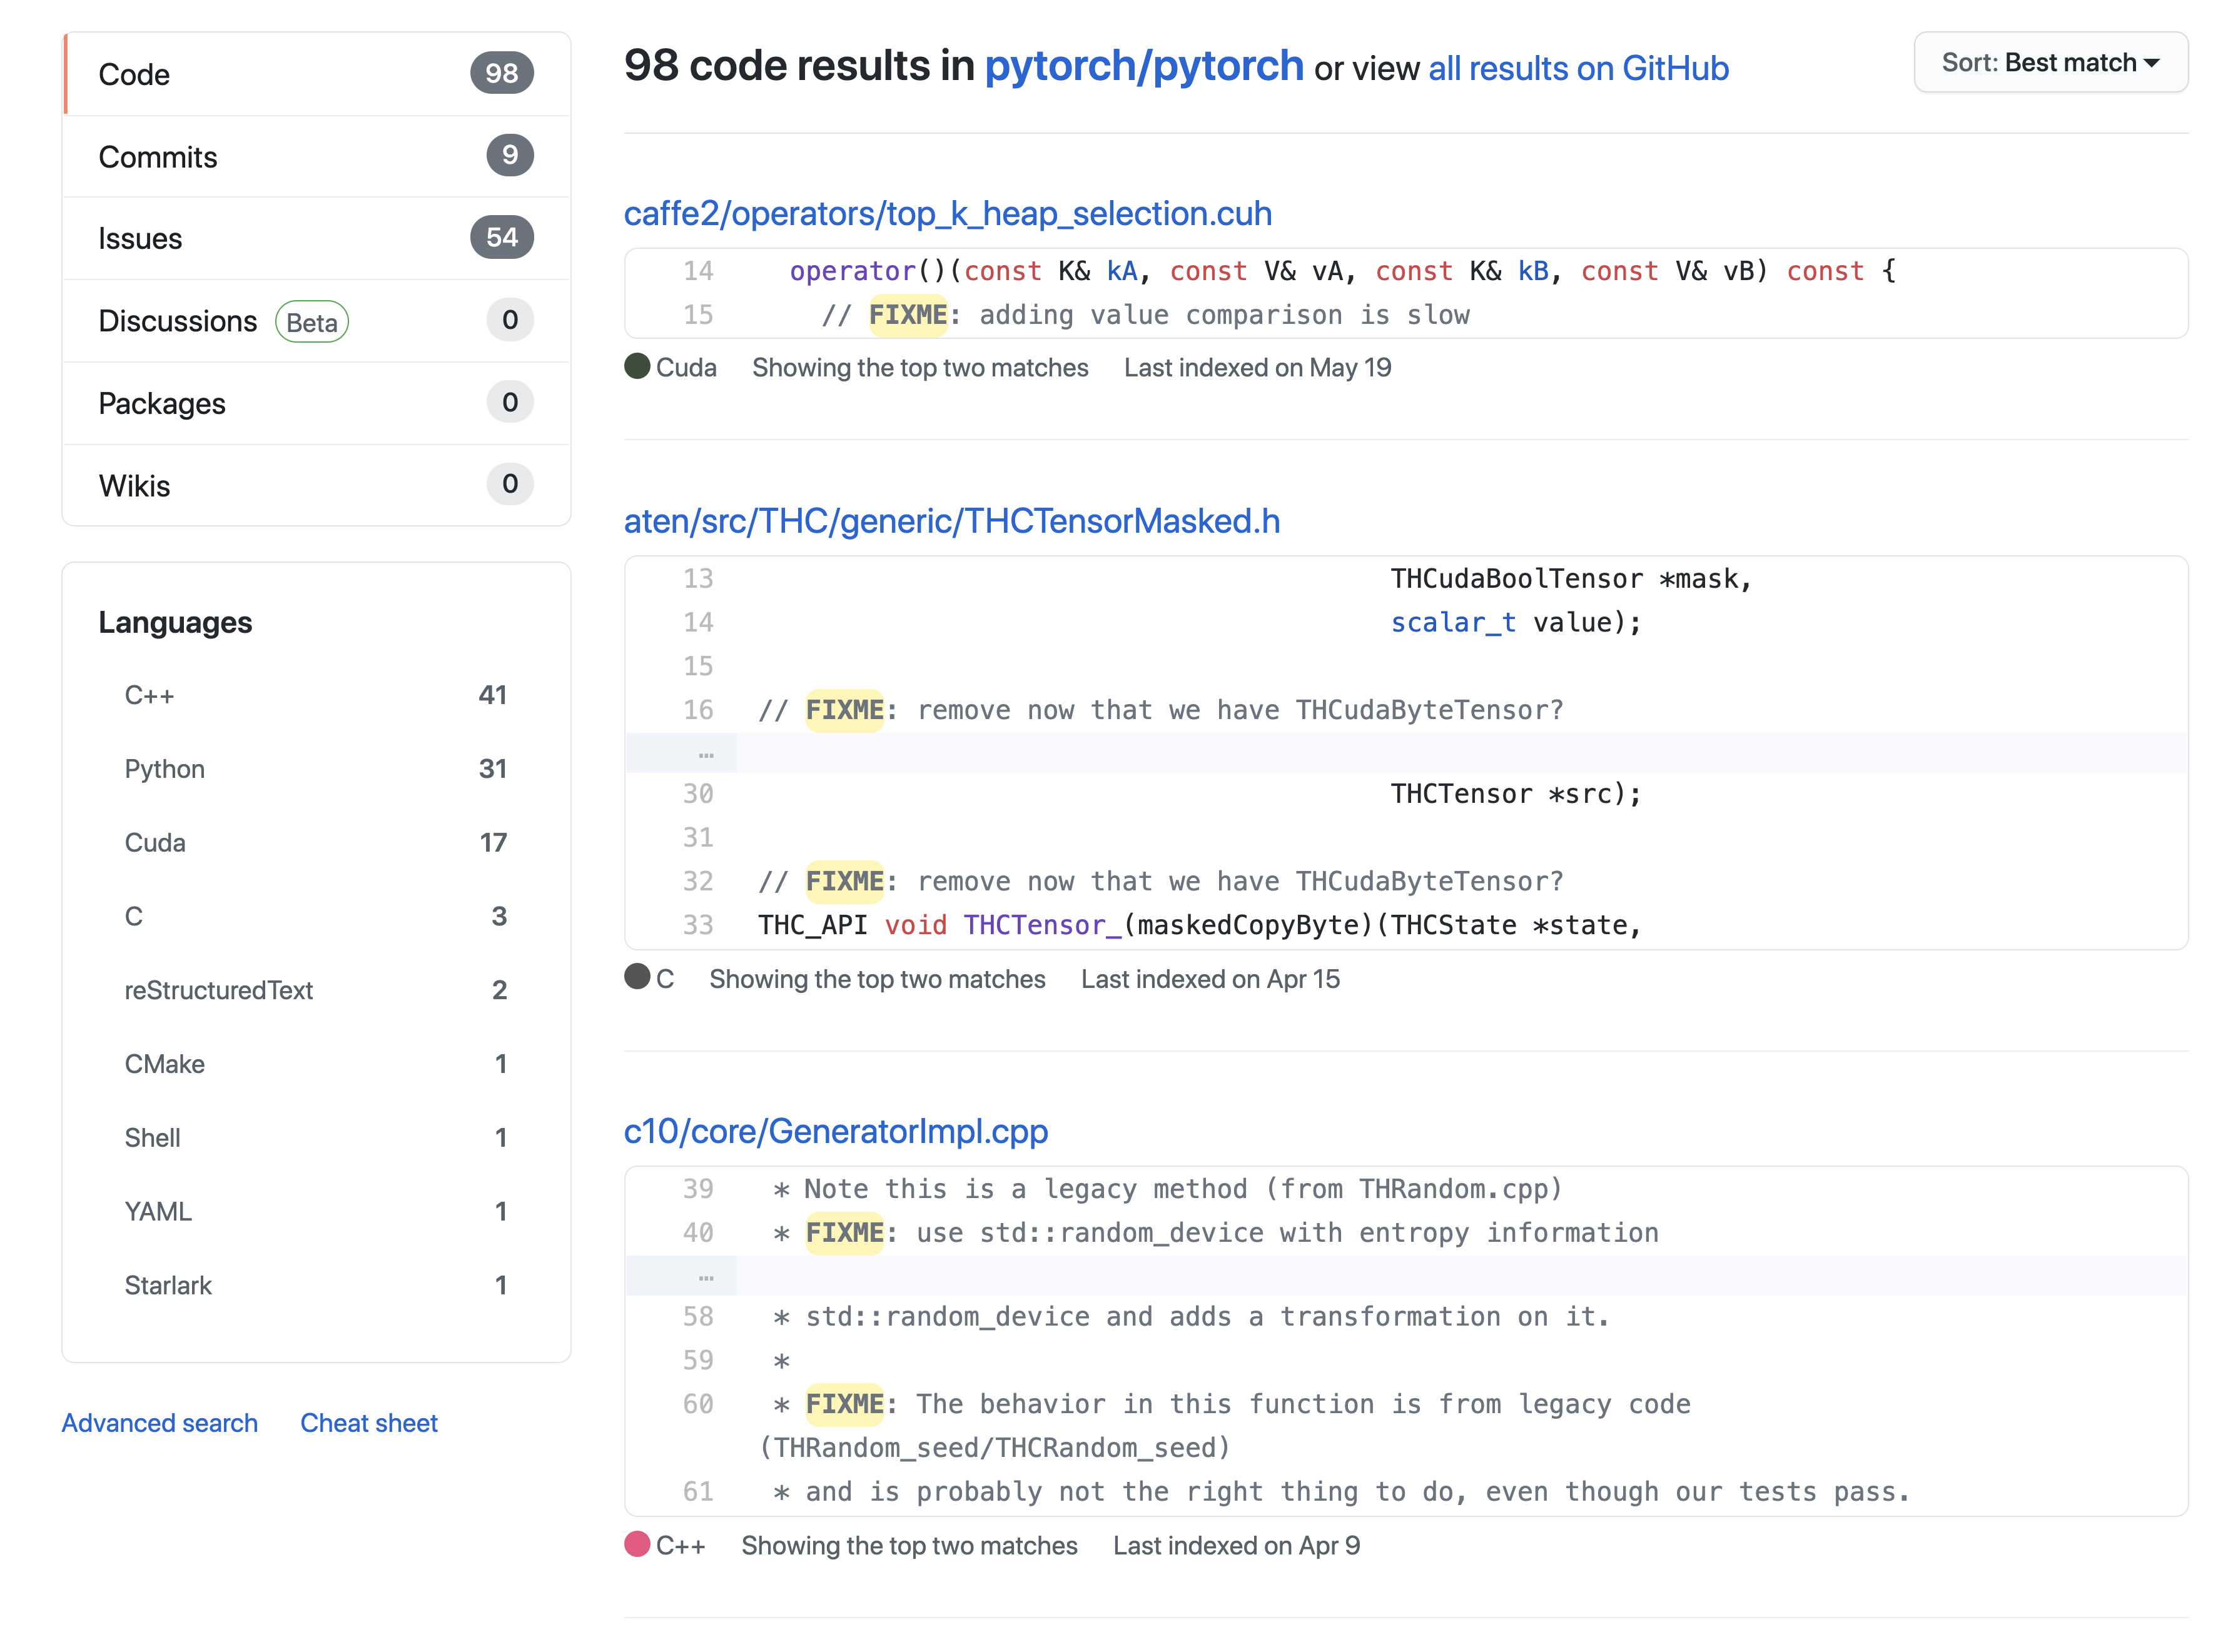Click line number 16 in THCTensorMasked.h
This screenshot has width=2228, height=1652.
[697, 710]
